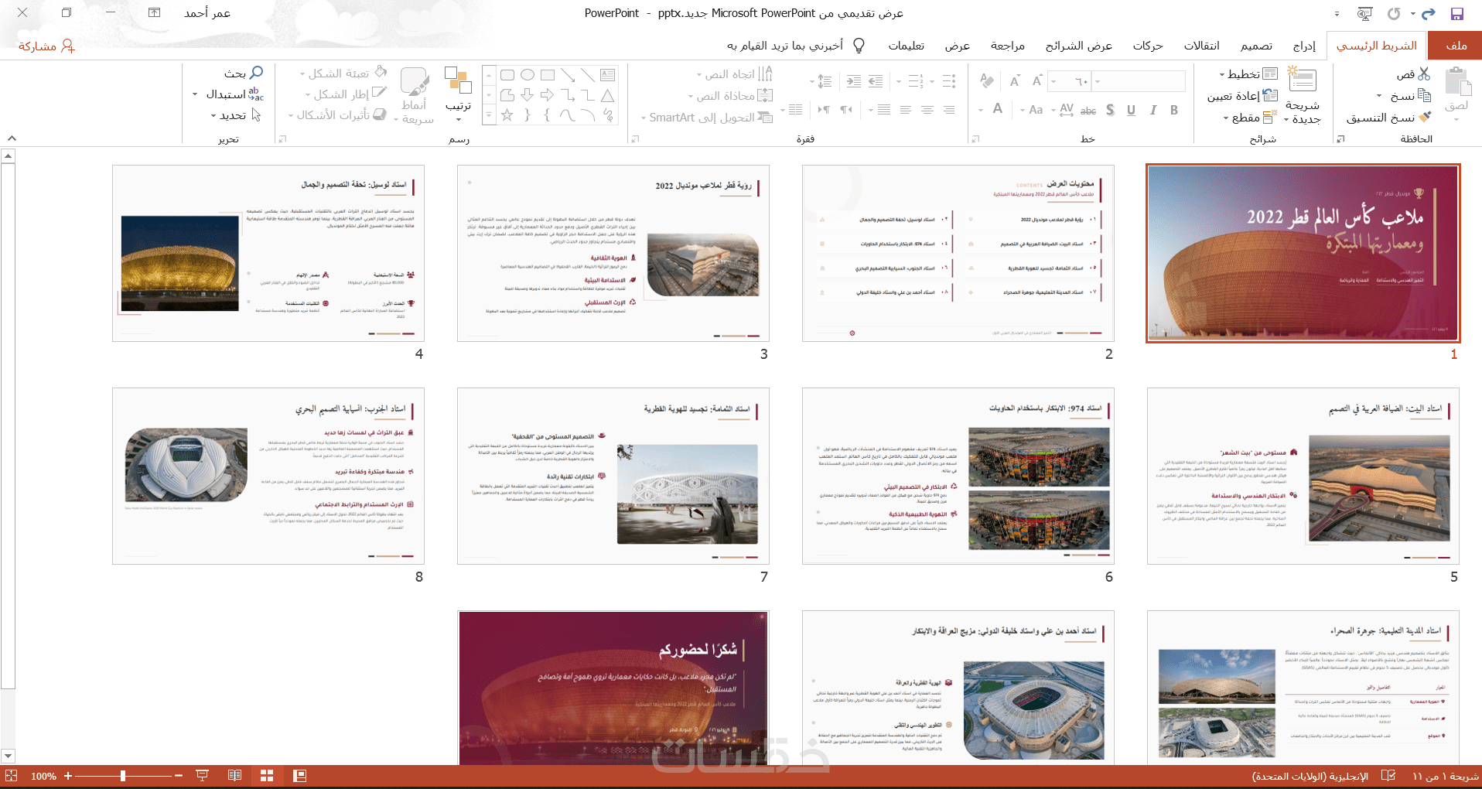Click the Find (بحث) magnifier icon

[x=256, y=73]
